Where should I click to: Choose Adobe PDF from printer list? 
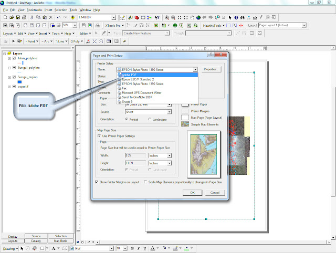pos(157,75)
